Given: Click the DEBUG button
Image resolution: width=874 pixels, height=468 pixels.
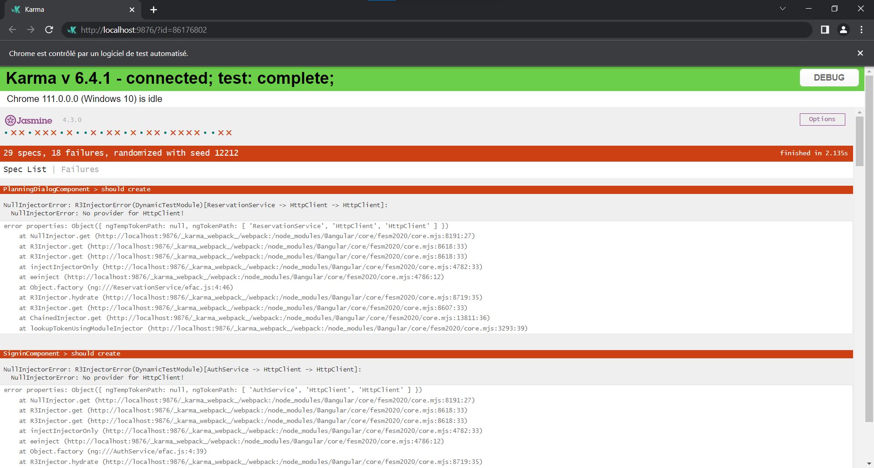Looking at the screenshot, I should [829, 77].
